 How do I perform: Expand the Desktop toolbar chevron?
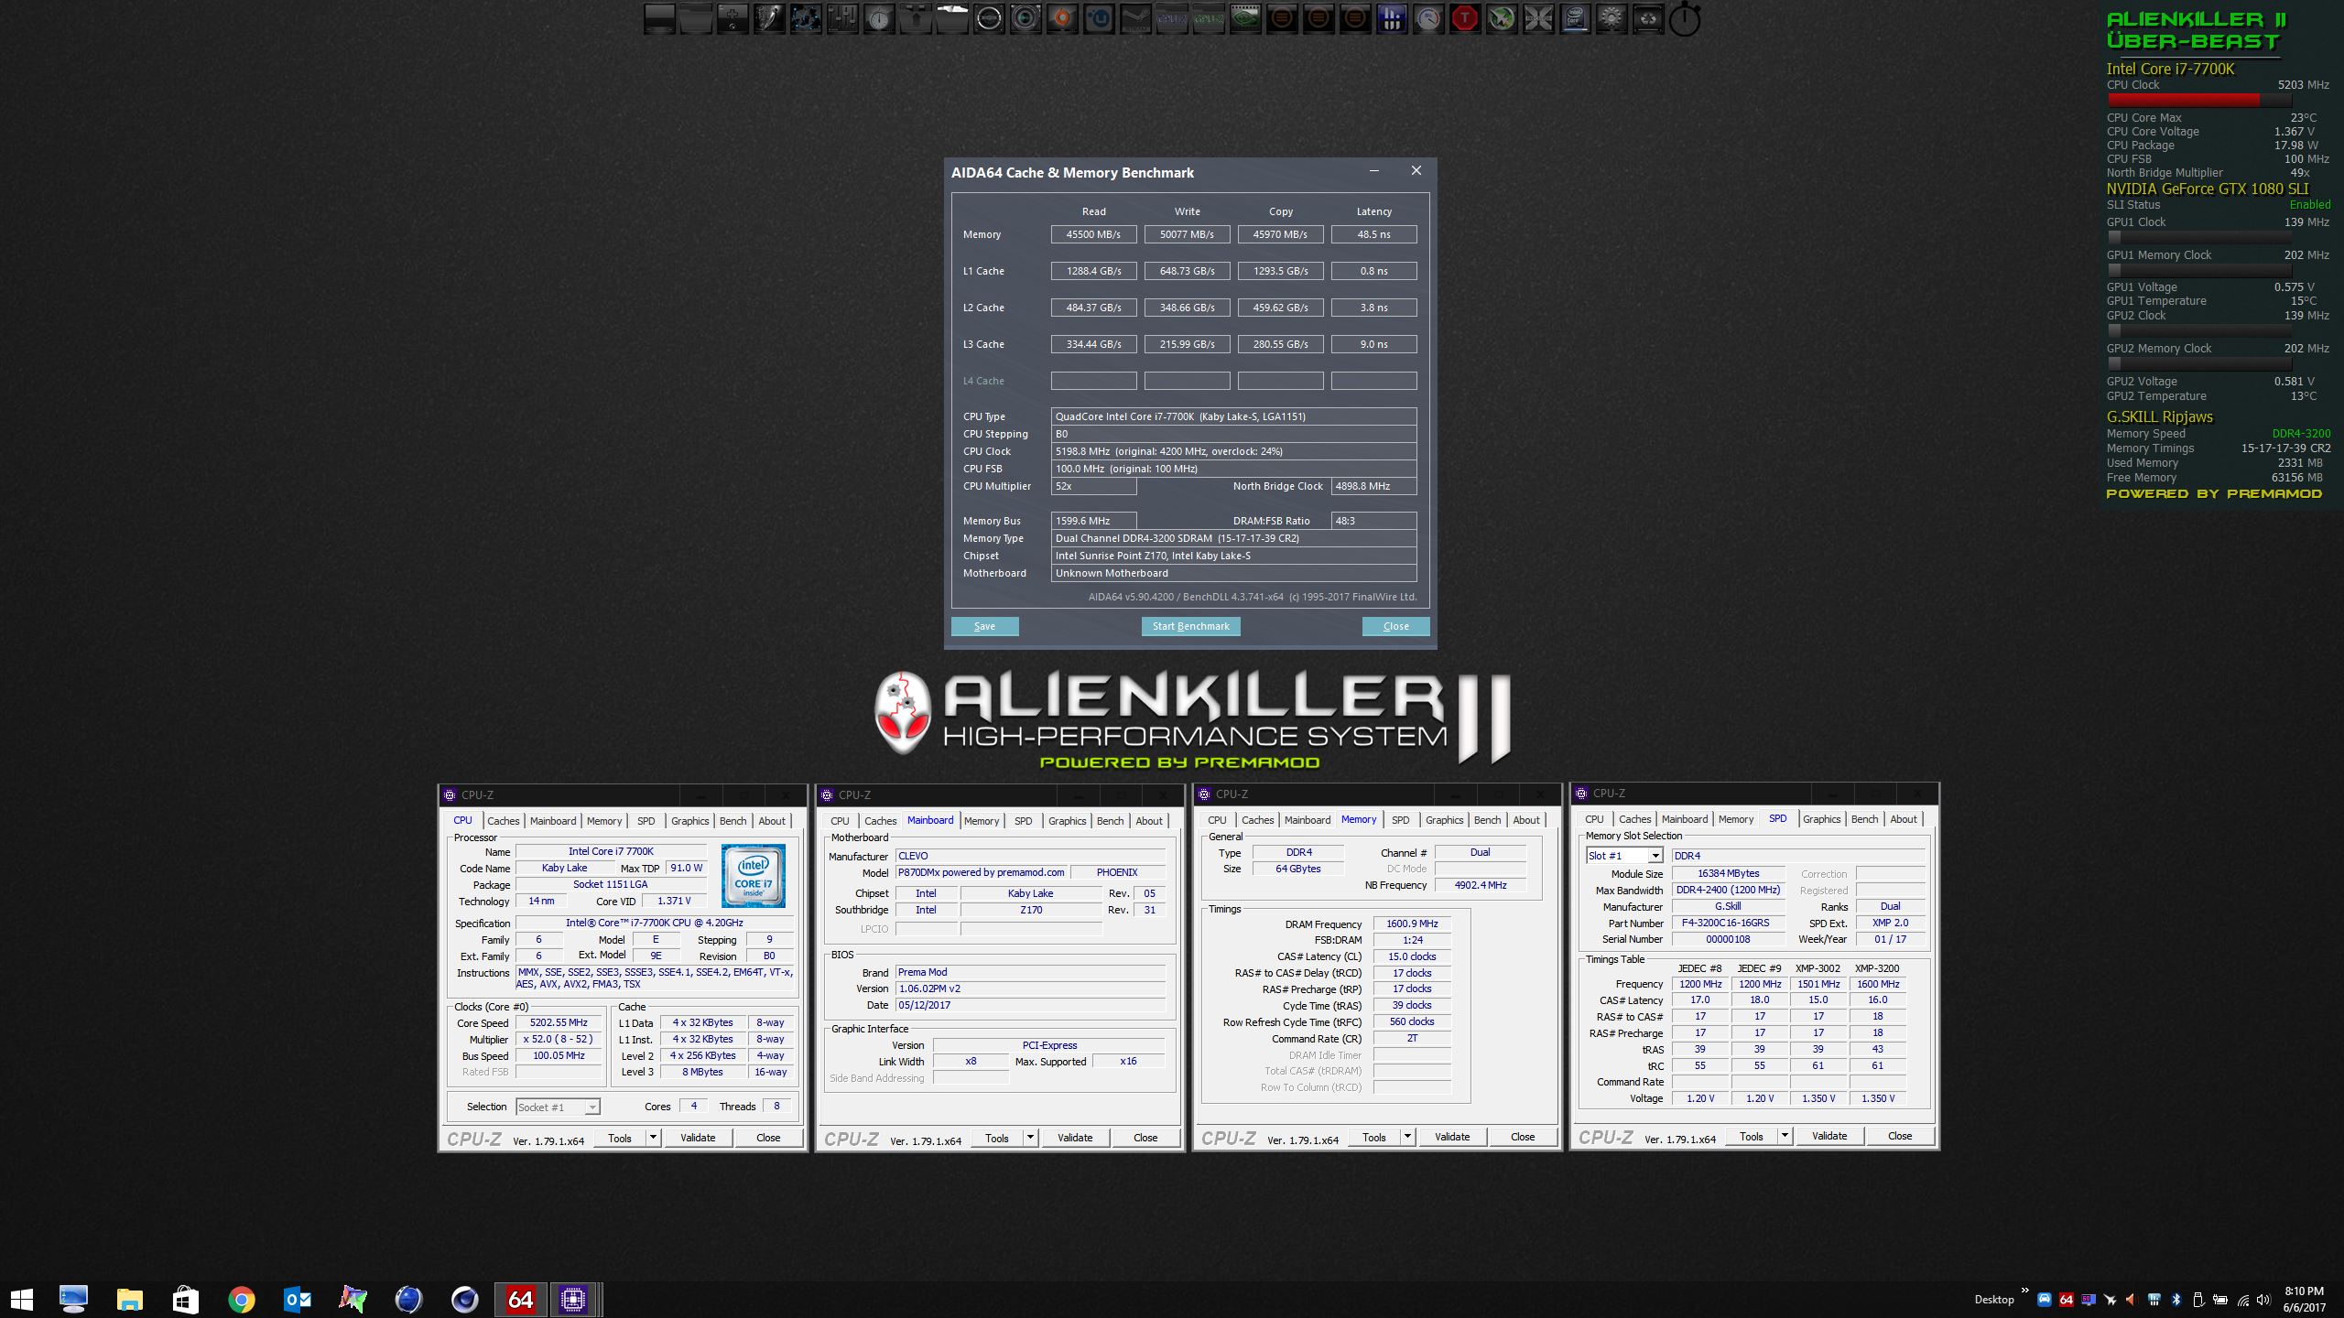(x=2024, y=1291)
